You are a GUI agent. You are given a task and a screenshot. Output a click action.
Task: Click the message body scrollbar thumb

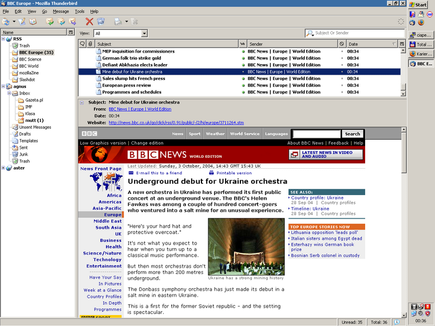[404, 153]
